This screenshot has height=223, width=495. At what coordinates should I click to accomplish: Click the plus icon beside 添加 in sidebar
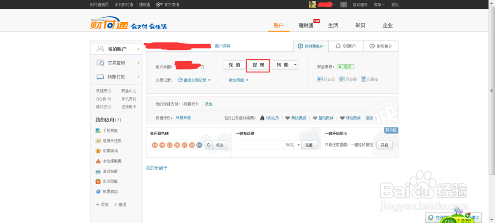[98, 204]
